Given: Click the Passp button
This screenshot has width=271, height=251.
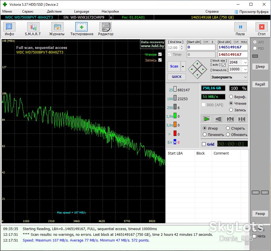Looking at the screenshot, I should pos(260,214).
